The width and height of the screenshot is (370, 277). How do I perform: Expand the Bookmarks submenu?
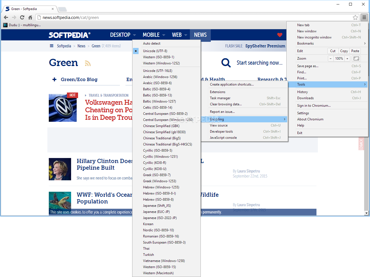coord(327,43)
